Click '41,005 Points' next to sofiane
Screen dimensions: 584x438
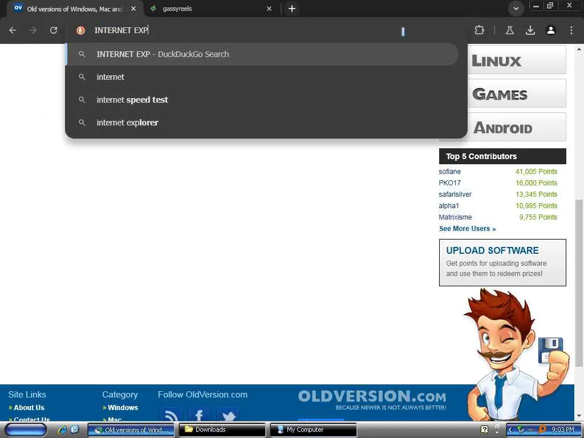[536, 172]
